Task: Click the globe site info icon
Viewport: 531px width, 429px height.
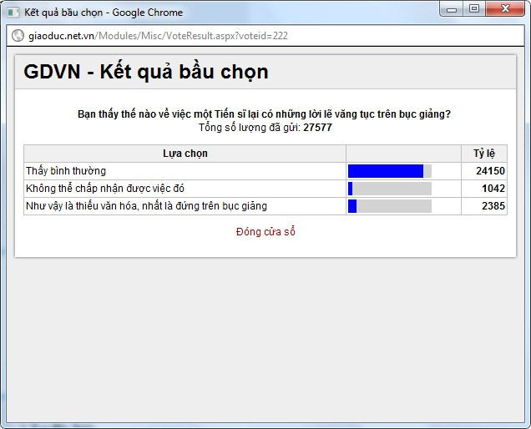Action: pos(18,36)
